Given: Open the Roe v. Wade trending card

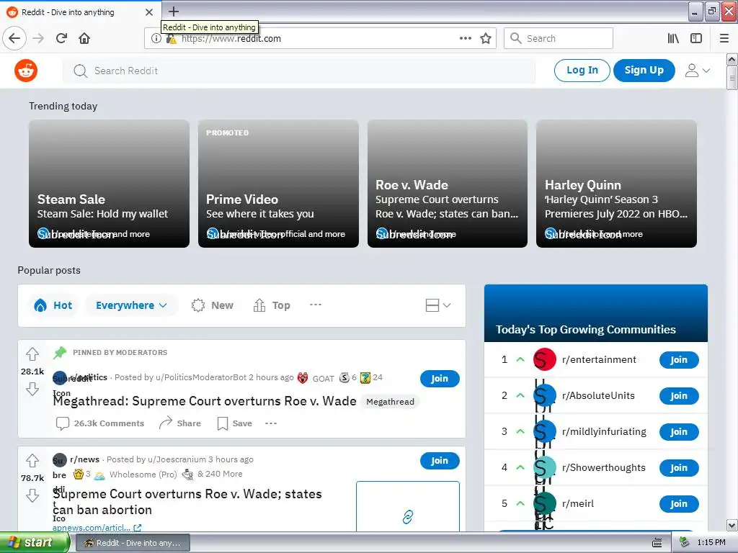Looking at the screenshot, I should tap(447, 184).
